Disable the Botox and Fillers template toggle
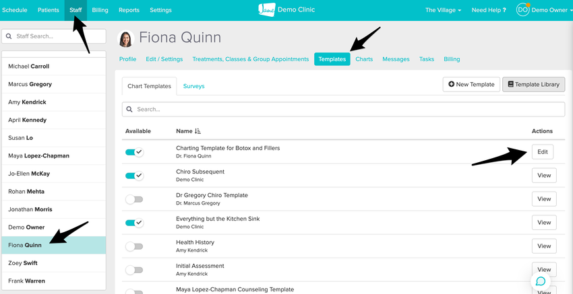Viewport: 573px width, 294px height. tap(134, 152)
